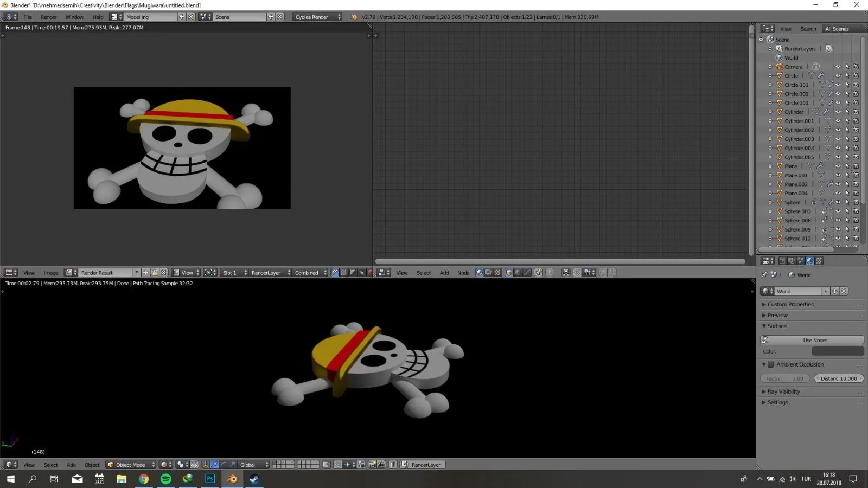This screenshot has height=488, width=868.
Task: Click the Circle mesh icon in outliner
Action: click(x=780, y=76)
